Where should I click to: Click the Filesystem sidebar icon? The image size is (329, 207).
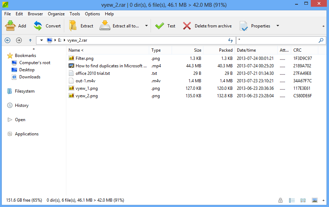(x=10, y=91)
